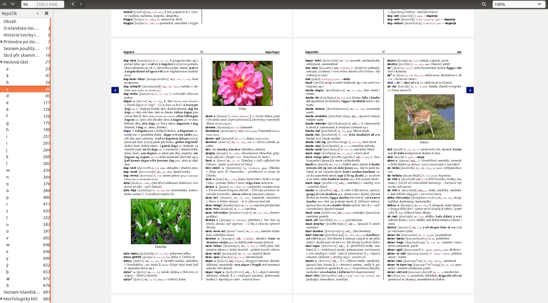Select letter i in index
The image size is (548, 303).
[x=25, y=136]
